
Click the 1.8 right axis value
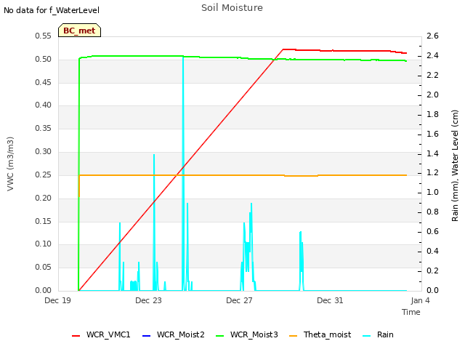coord(432,114)
